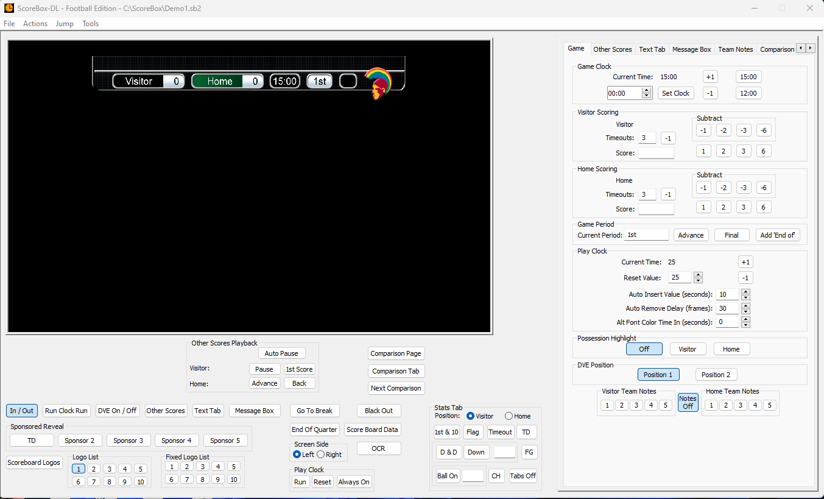Open the Actions menu
Image resolution: width=824 pixels, height=499 pixels.
click(35, 24)
